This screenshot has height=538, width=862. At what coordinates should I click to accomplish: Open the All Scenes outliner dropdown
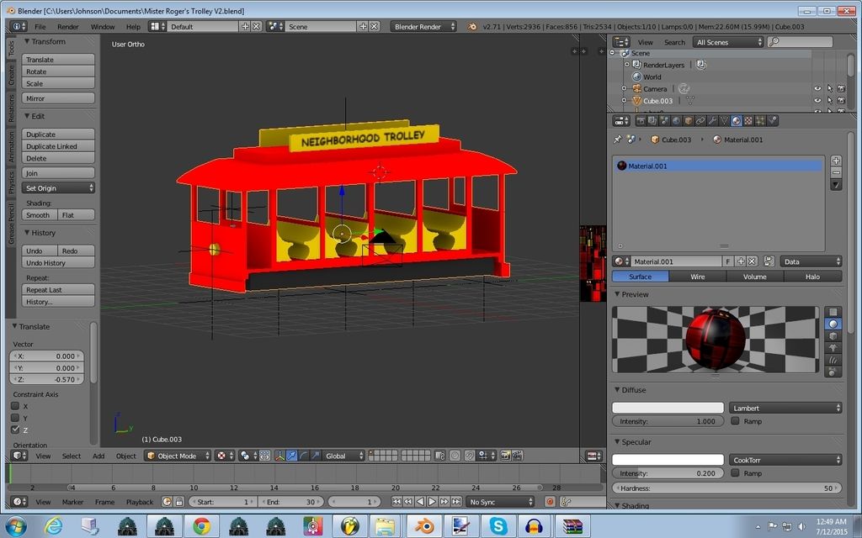point(728,42)
